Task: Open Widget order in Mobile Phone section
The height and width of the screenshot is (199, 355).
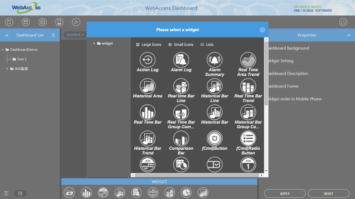Action: point(295,98)
